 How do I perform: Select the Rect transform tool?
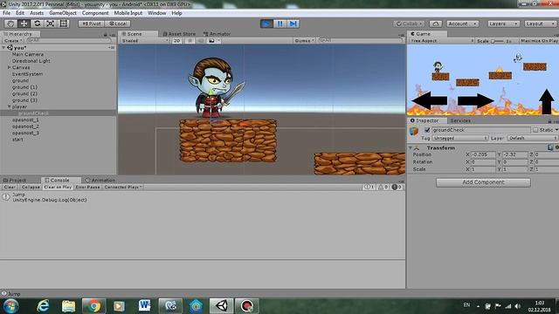coord(64,24)
